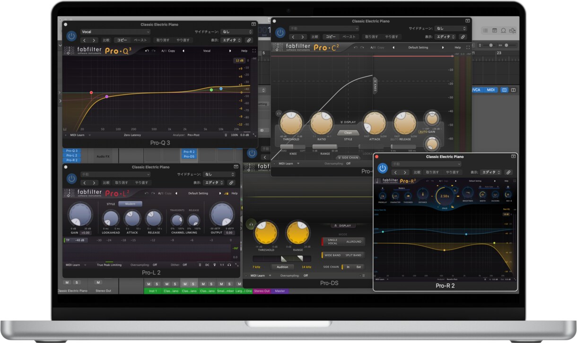Click the link icon in the Pro-C 2 header
This screenshot has height=343, width=577.
(463, 36)
